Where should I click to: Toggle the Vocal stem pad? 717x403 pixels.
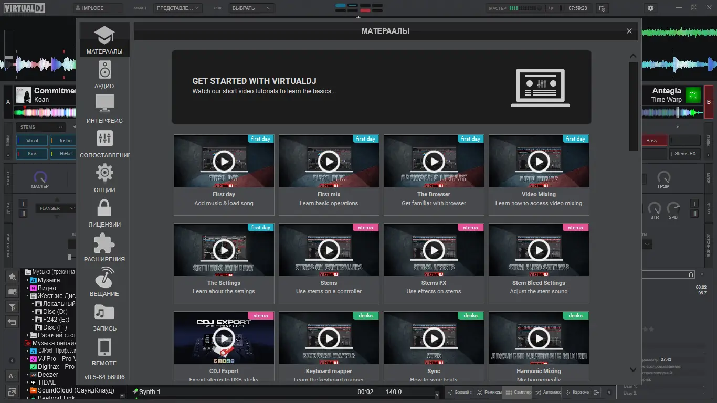pyautogui.click(x=33, y=141)
